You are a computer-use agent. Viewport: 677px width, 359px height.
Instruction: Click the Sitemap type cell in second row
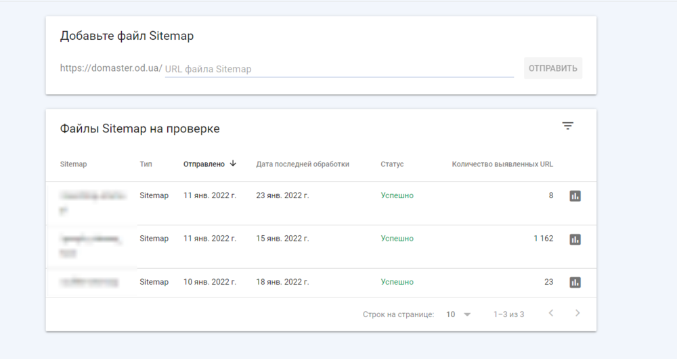click(x=154, y=239)
